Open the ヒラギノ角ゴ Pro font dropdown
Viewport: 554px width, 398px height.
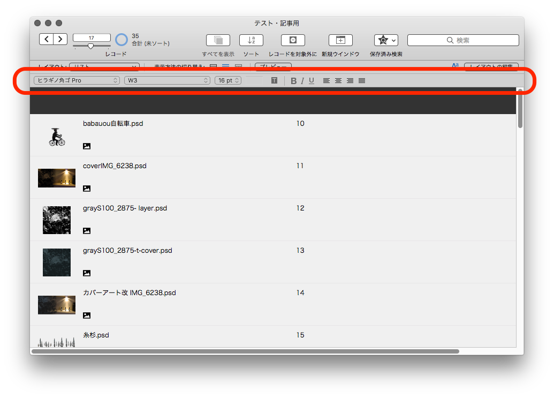(76, 80)
